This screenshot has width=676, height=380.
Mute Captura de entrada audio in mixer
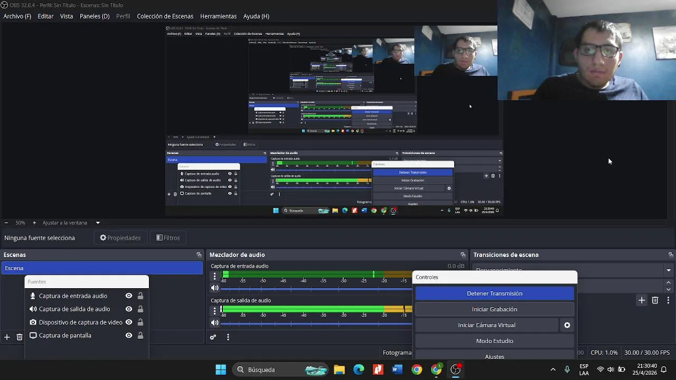[214, 288]
